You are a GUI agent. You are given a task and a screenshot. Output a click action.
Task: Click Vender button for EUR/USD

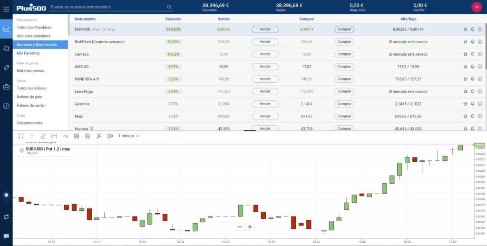coord(265,29)
